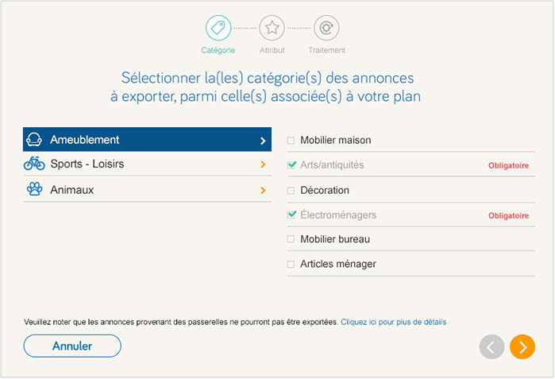Click the Animaux paw icon
Viewport: 555px width, 379px height.
point(34,190)
